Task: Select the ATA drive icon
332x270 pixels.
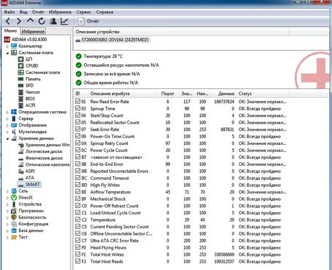Action: (21, 178)
